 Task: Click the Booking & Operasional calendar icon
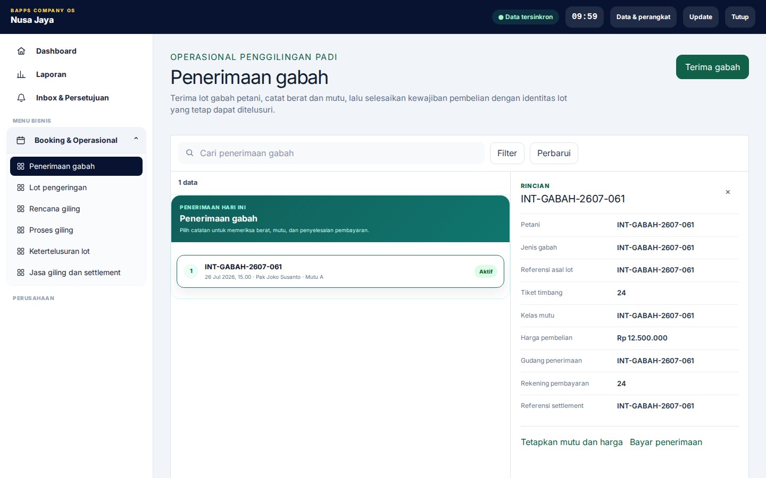pyautogui.click(x=21, y=140)
